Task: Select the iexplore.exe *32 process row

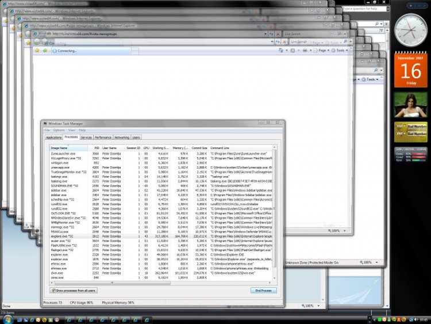Action: (x=161, y=236)
